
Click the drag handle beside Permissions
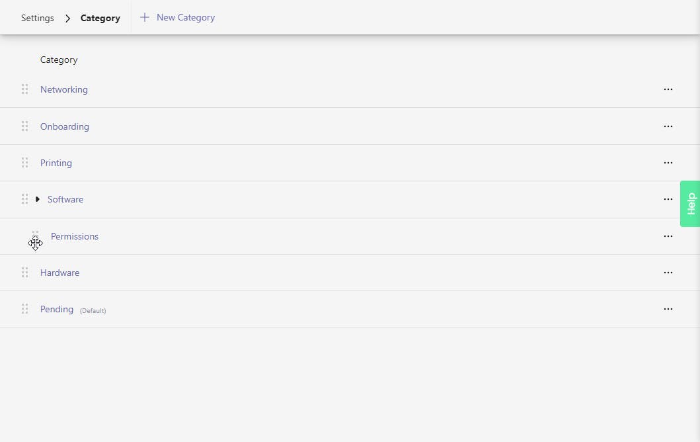pyautogui.click(x=36, y=236)
